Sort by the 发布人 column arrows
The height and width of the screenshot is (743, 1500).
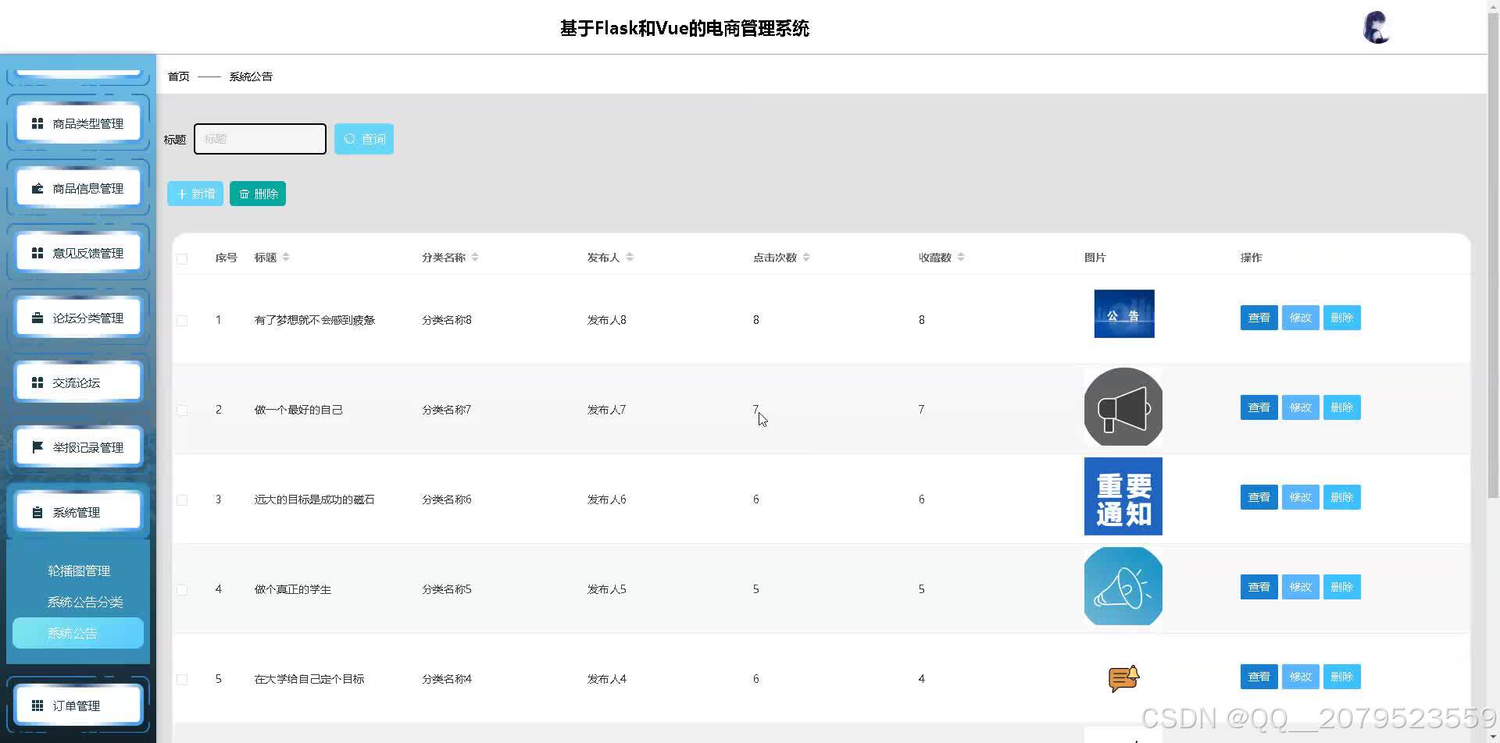tap(630, 258)
